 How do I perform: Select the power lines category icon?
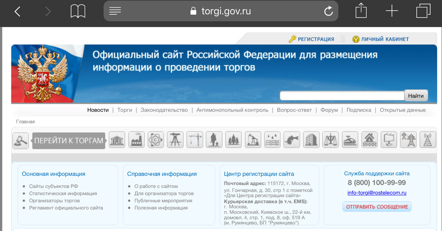click(408, 140)
